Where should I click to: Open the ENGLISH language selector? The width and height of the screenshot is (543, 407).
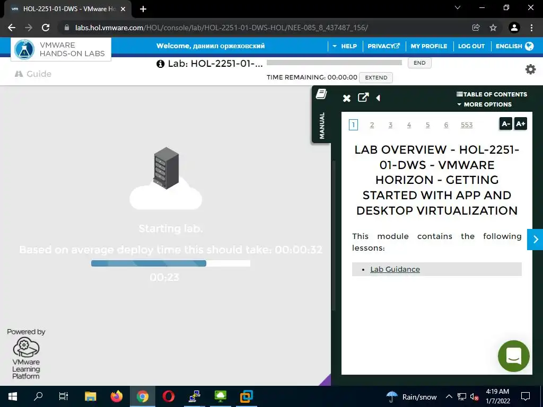coord(514,46)
